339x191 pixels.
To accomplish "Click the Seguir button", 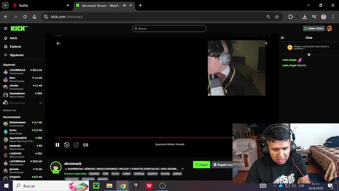I will (x=202, y=165).
